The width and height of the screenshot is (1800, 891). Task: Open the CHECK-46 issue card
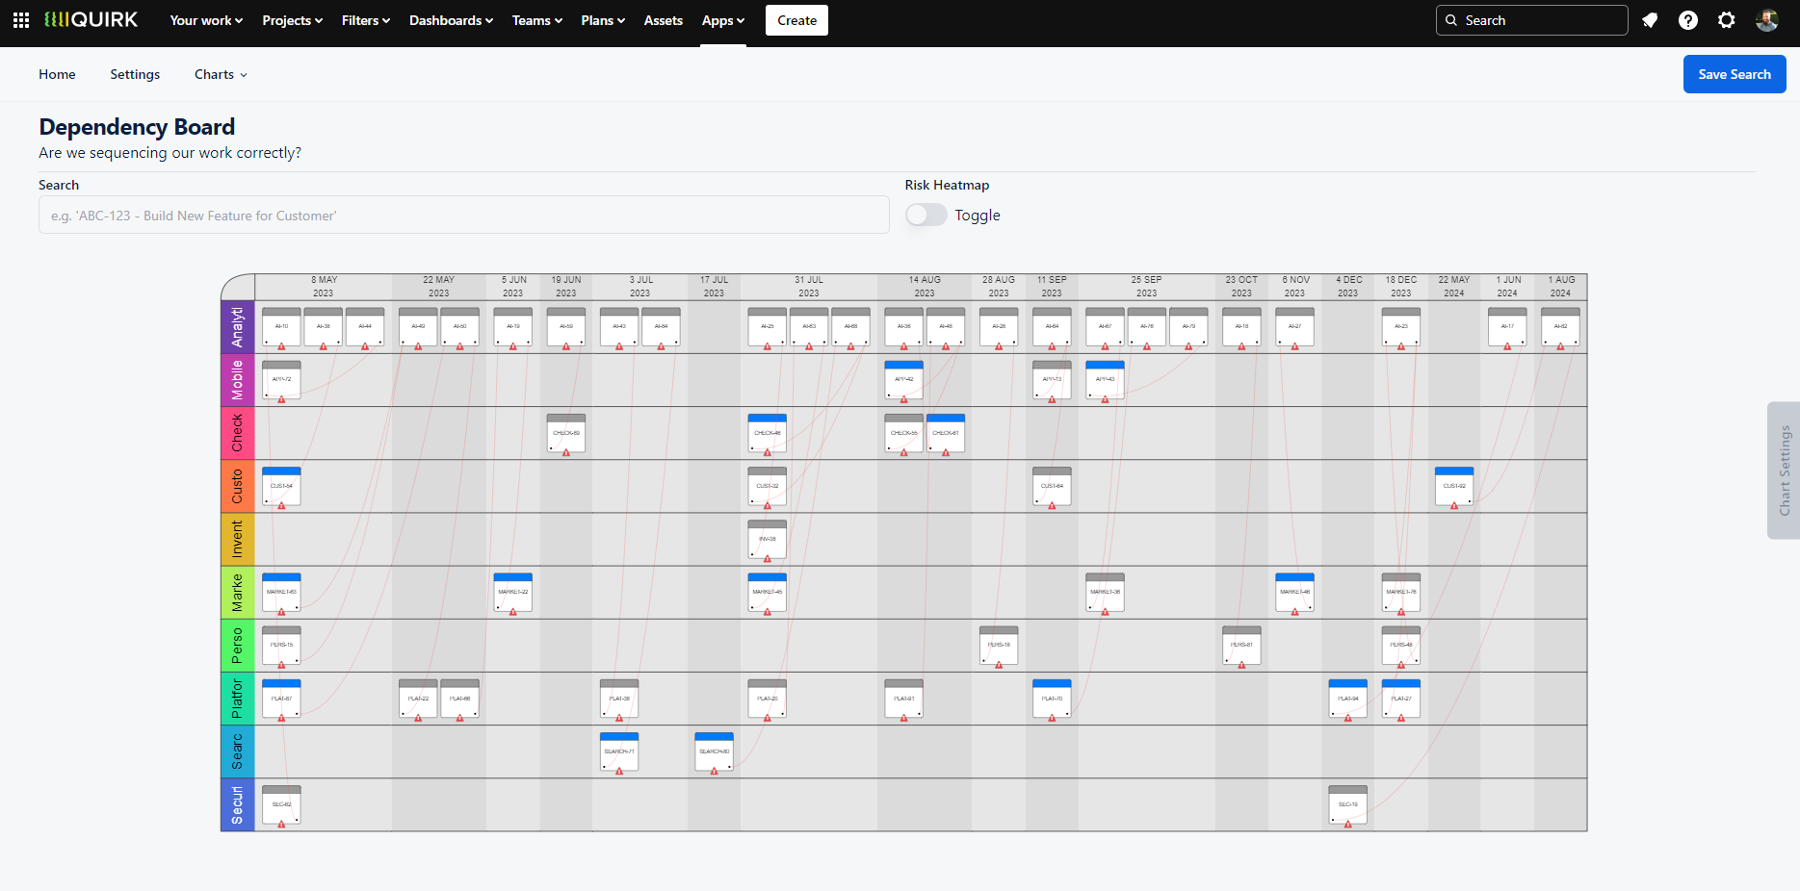point(768,433)
